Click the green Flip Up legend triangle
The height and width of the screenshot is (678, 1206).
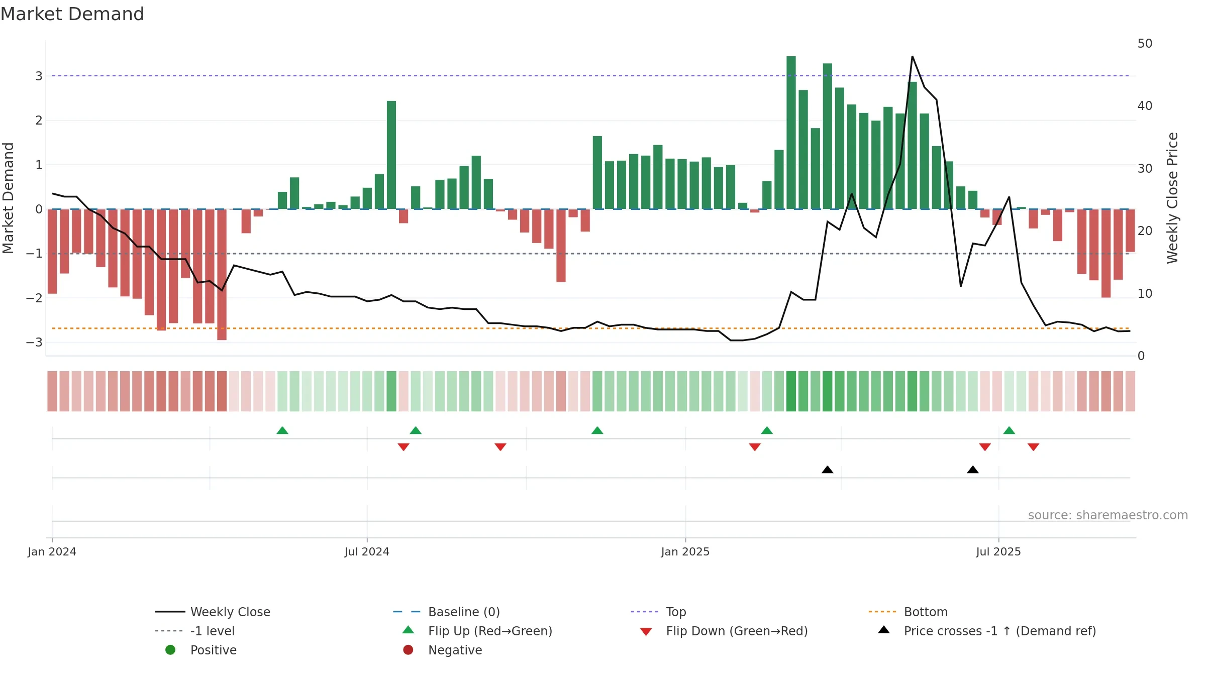[409, 630]
